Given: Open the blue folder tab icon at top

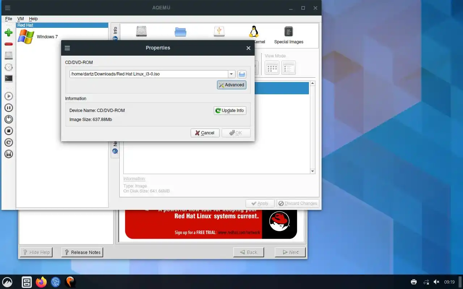Looking at the screenshot, I should click(x=180, y=31).
